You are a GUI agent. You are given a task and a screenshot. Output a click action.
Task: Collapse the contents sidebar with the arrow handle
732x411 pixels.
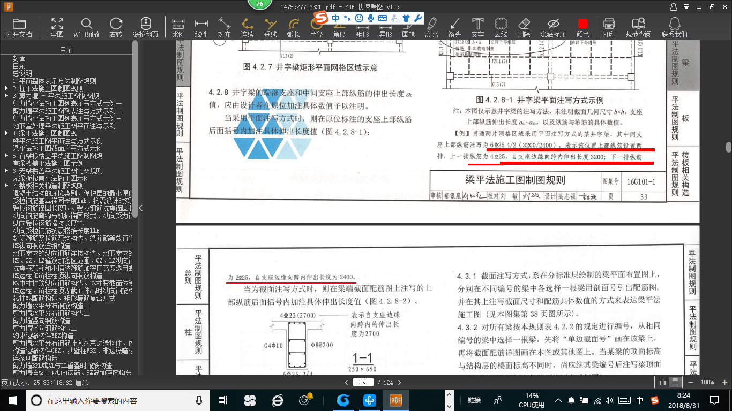click(x=140, y=208)
